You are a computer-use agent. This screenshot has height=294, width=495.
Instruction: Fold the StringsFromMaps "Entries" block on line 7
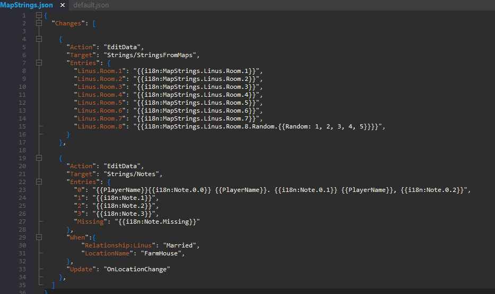tap(39, 63)
